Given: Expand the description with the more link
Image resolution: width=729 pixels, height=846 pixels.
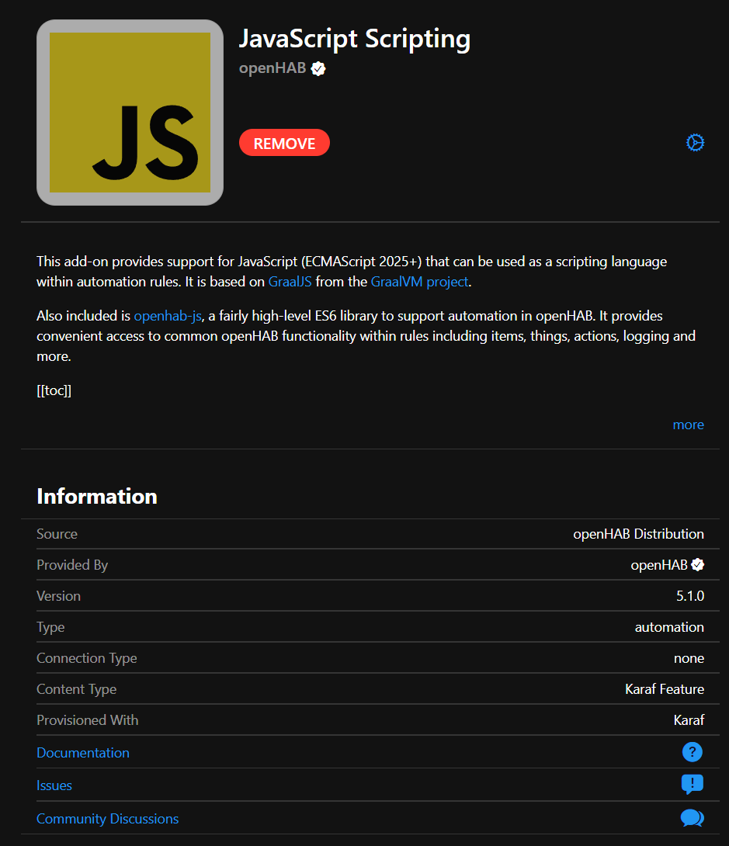Looking at the screenshot, I should (688, 425).
